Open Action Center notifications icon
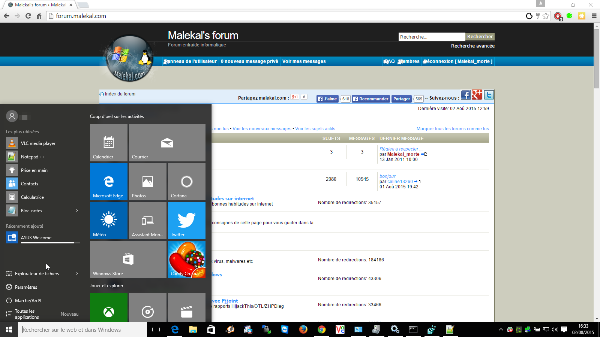The width and height of the screenshot is (600, 337). 564,330
